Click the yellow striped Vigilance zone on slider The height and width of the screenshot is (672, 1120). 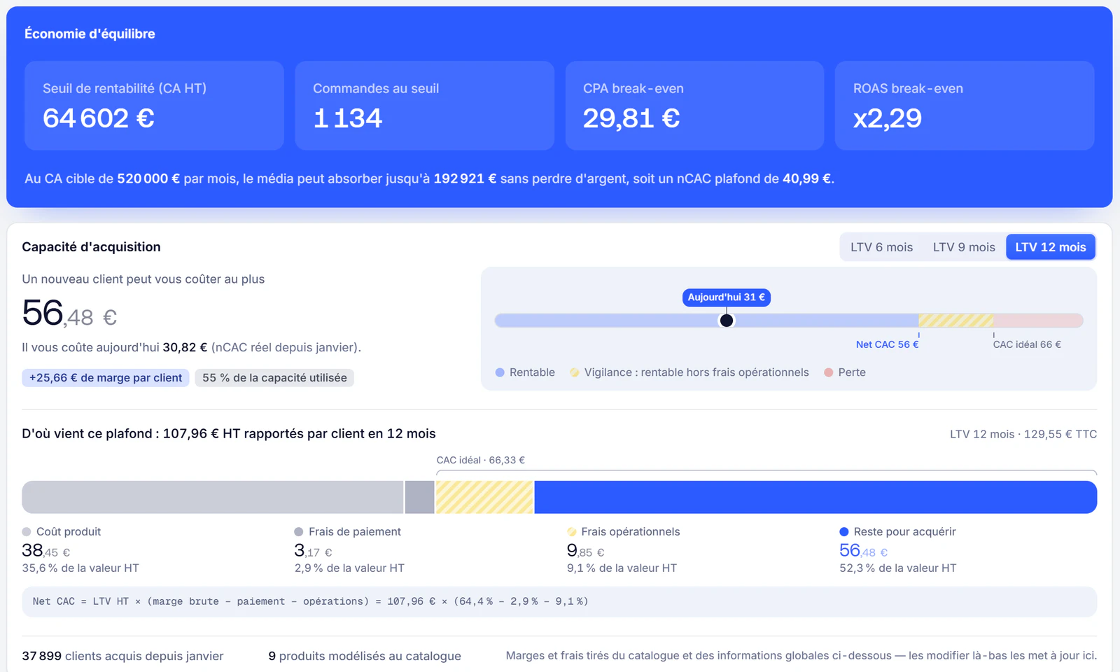pos(956,321)
